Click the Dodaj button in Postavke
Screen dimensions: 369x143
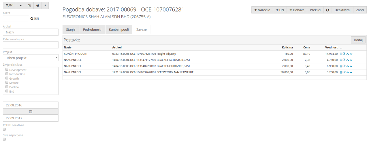pos(358,40)
